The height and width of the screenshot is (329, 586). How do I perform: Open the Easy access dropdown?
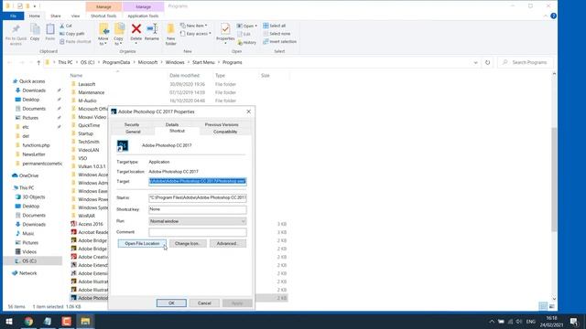(195, 34)
